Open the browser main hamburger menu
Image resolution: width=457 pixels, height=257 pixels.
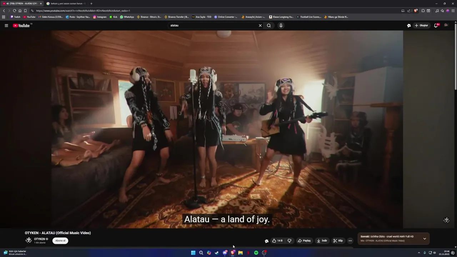453,11
